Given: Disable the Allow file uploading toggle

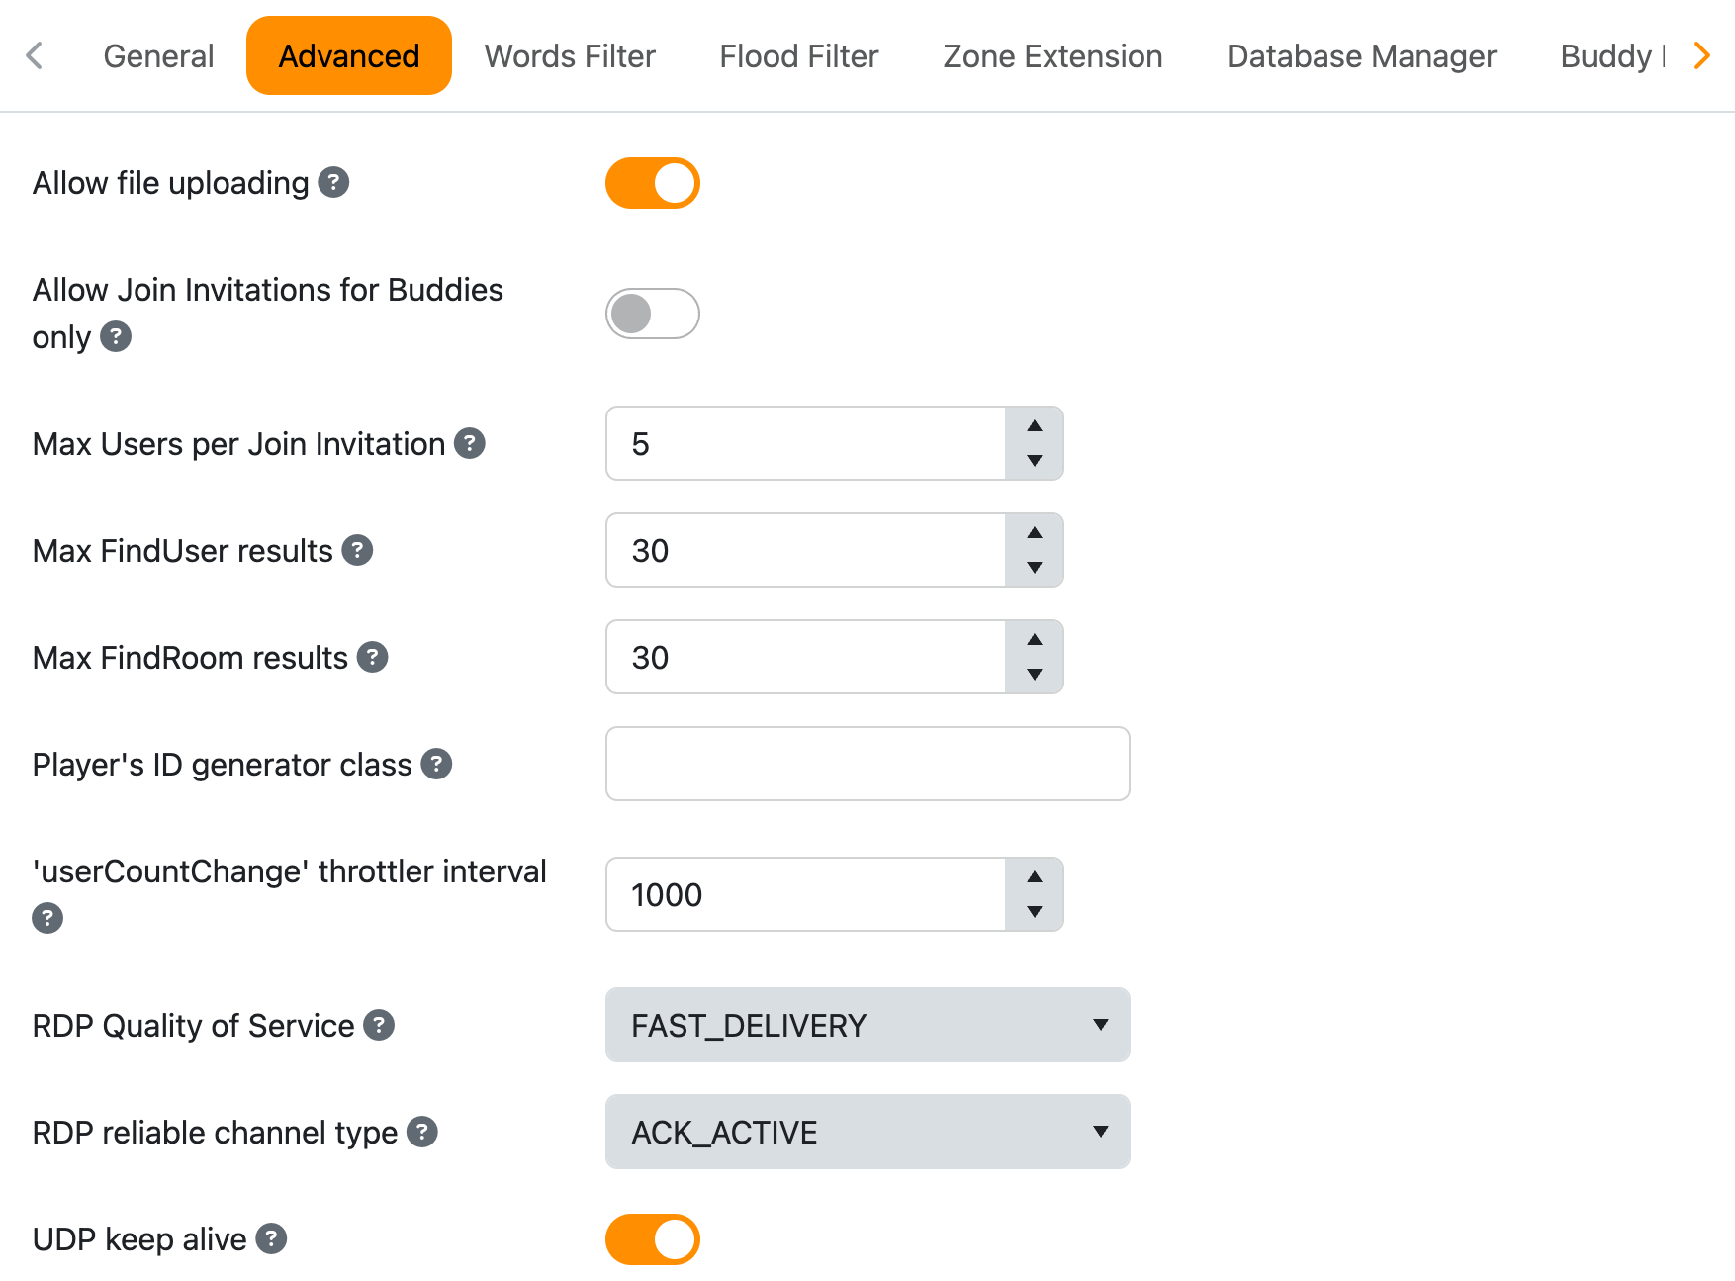Looking at the screenshot, I should pos(652,183).
